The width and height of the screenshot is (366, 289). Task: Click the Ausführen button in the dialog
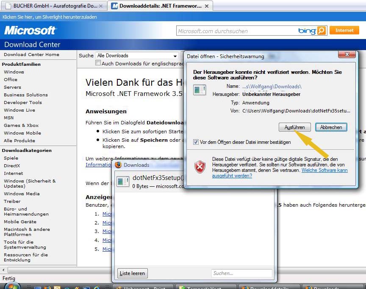coord(294,127)
